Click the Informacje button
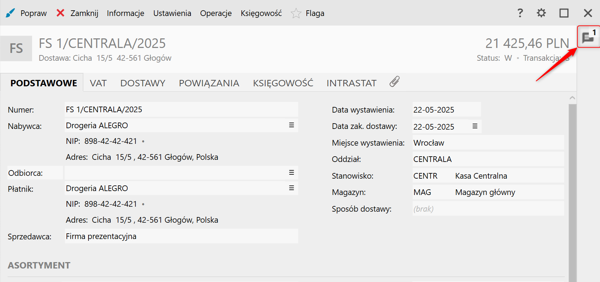 coord(125,13)
